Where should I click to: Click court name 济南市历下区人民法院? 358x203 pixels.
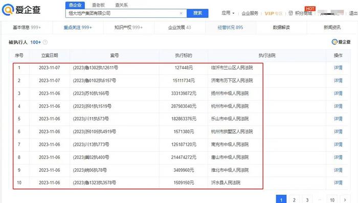(232, 80)
